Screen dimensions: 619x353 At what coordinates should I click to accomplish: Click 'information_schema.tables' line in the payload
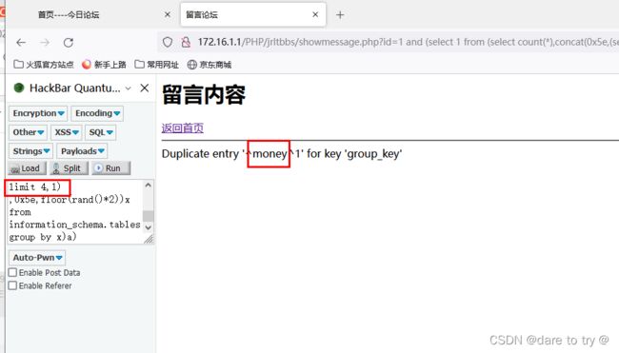coord(74,225)
